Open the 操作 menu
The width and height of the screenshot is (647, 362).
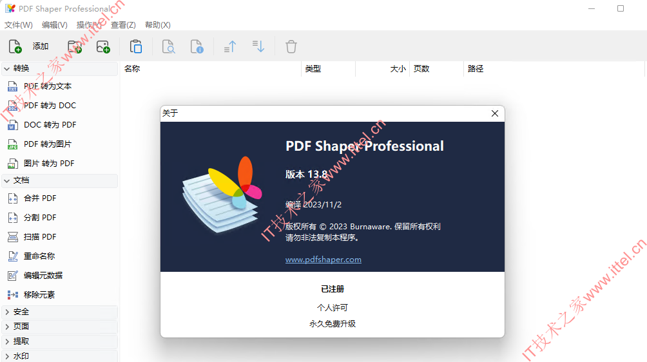[88, 25]
